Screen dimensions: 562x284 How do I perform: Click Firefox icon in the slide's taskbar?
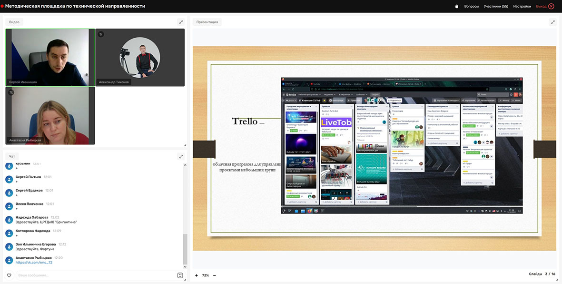(x=310, y=211)
